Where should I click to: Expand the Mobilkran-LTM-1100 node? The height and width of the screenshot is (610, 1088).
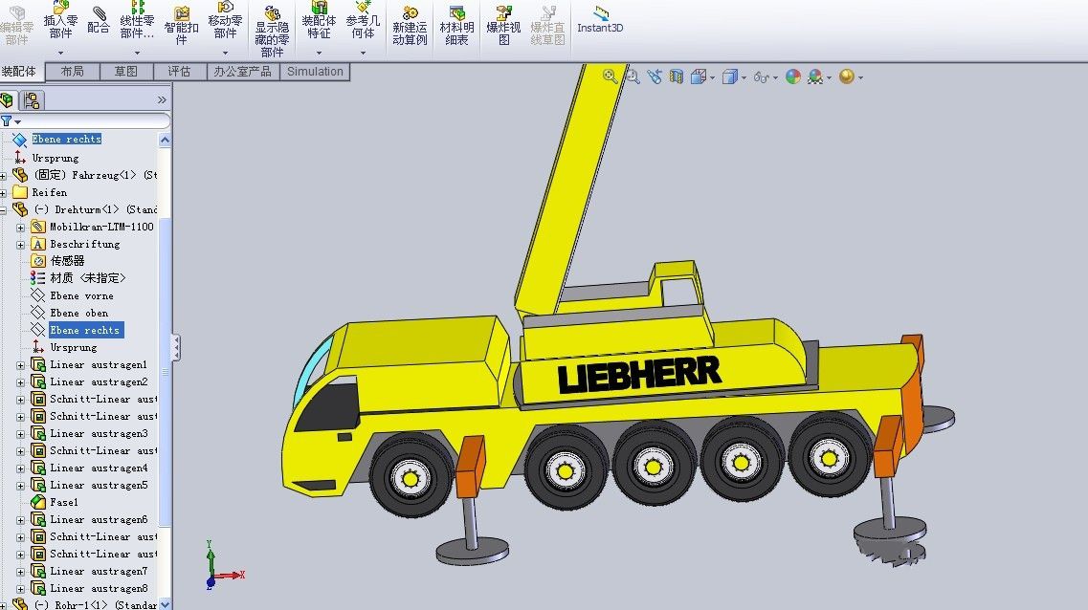[21, 228]
